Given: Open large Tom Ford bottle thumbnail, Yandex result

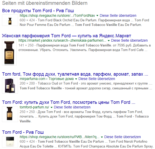Looking at the screenshot, I should click(x=9, y=53).
